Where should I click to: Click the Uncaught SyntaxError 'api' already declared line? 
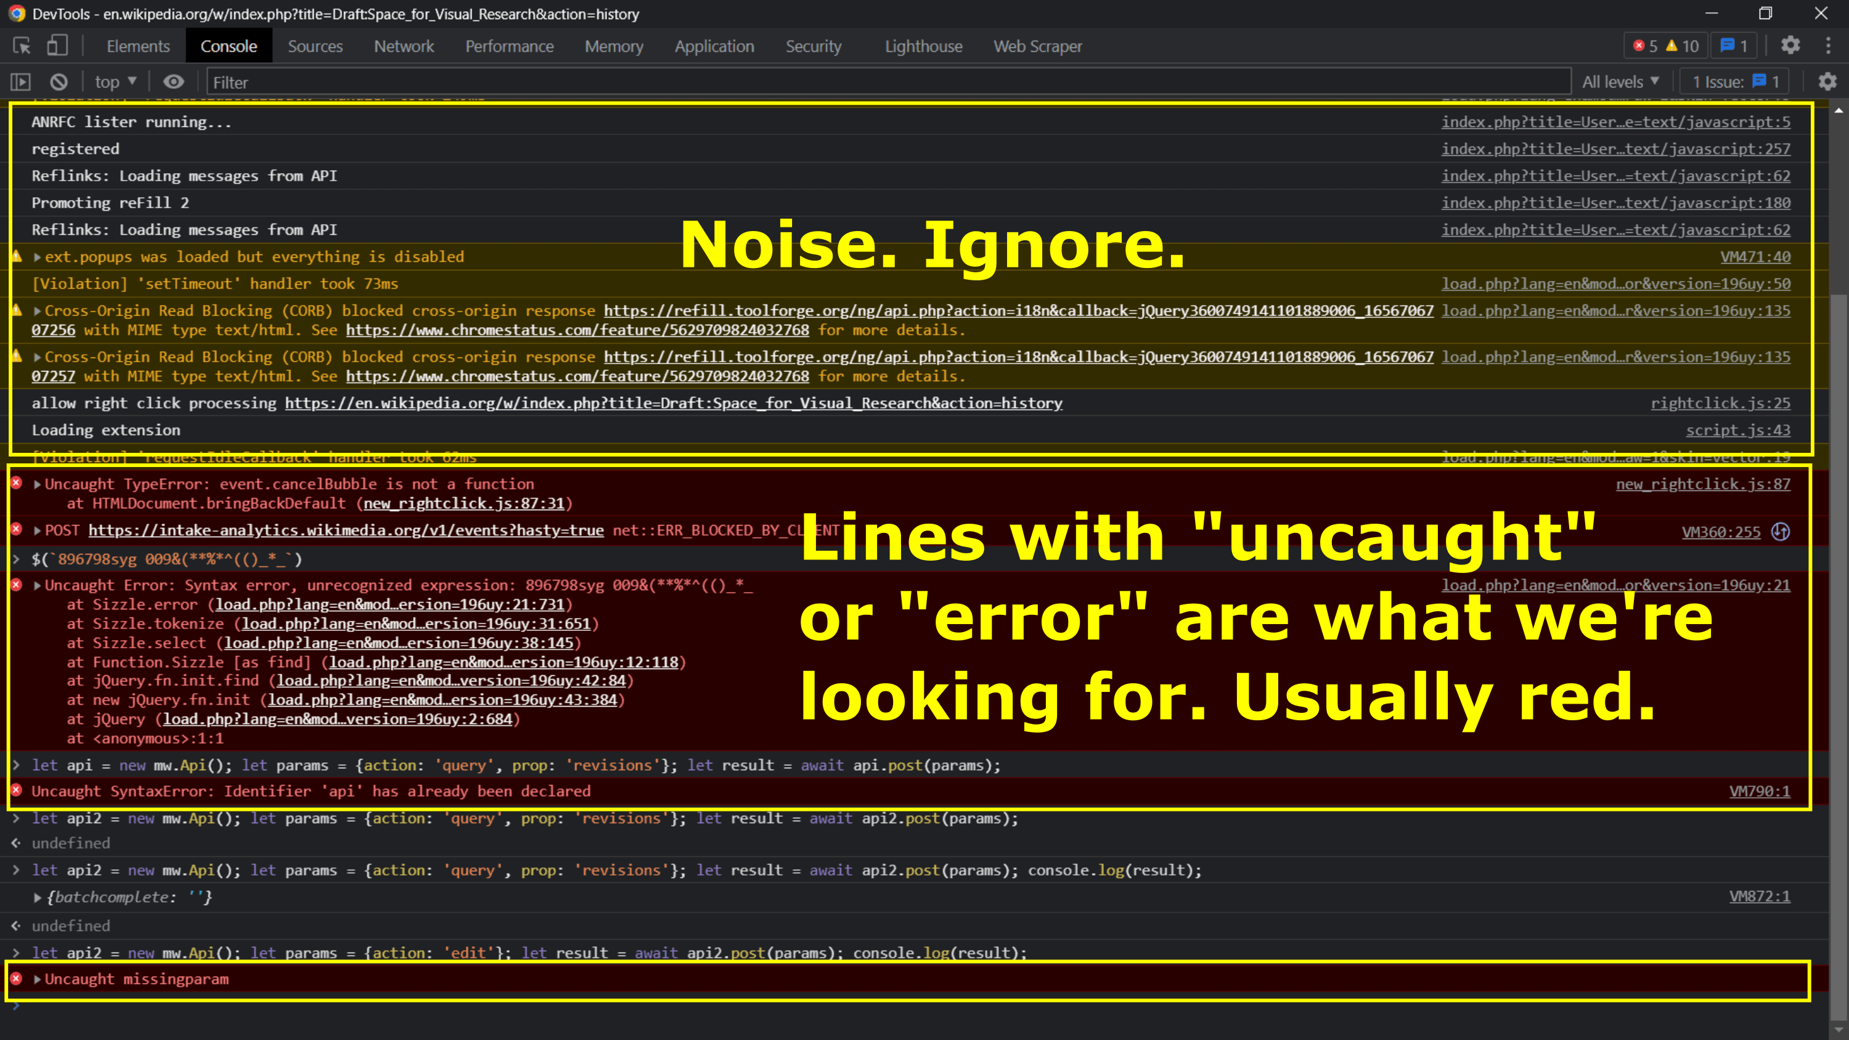tap(311, 791)
